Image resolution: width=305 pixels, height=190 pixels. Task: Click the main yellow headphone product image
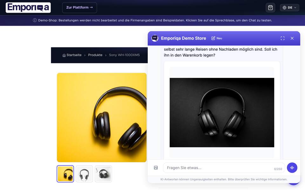(102, 117)
